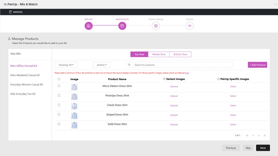278x156 pixels.
Task: Open the three-dot menu in title bar
Action: coord(275,4)
